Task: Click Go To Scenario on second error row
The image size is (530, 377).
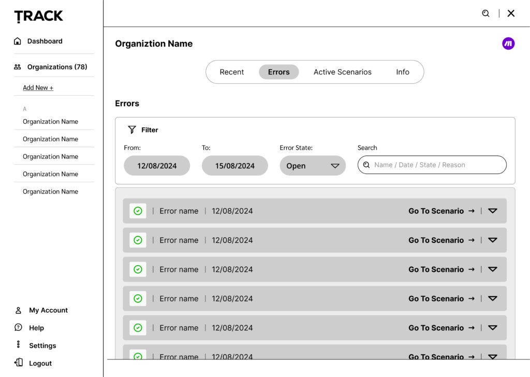Action: [x=441, y=240]
